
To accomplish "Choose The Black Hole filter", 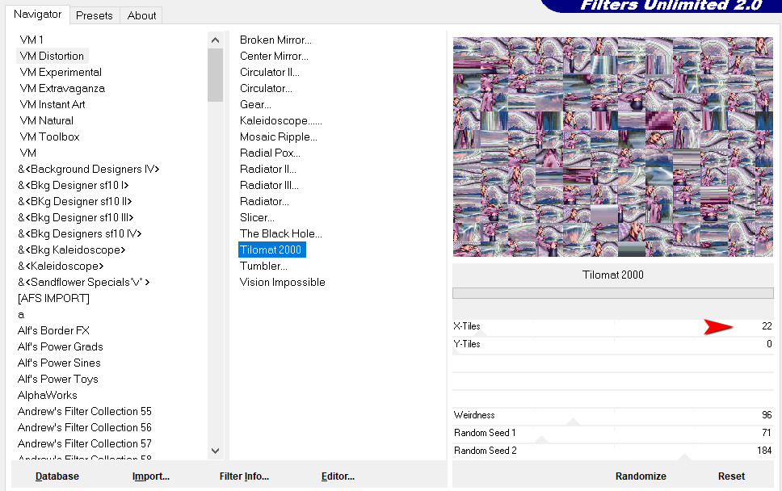I will click(280, 233).
